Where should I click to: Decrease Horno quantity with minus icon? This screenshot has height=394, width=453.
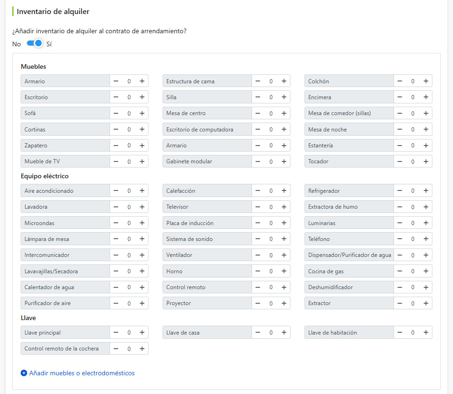[x=258, y=271]
